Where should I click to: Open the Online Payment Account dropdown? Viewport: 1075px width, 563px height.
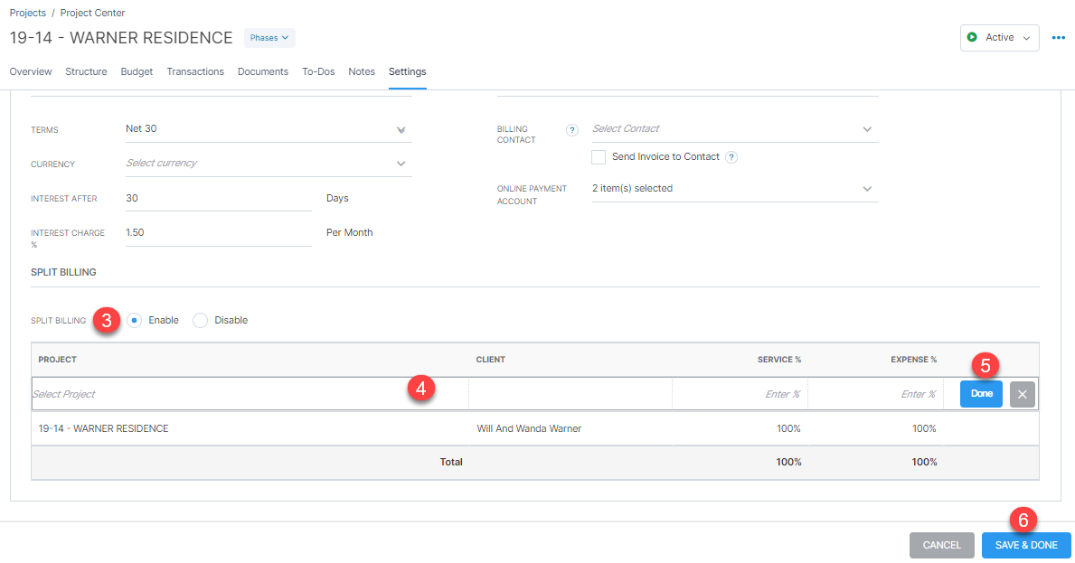tap(866, 188)
